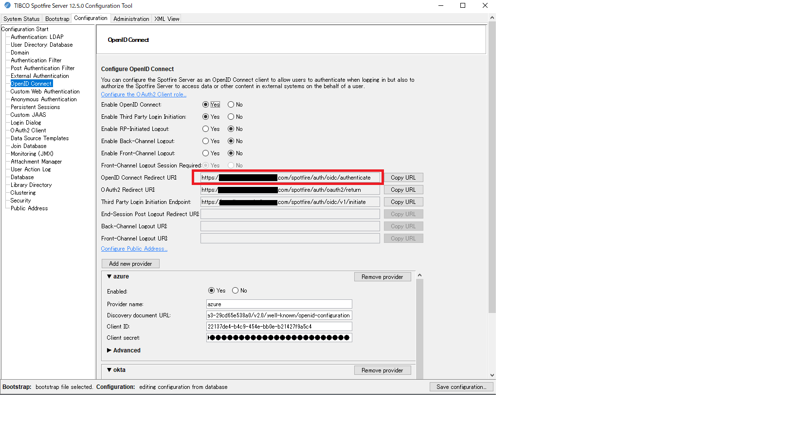This screenshot has height=441, width=800.
Task: Select Authentication: LDAP tree item
Action: [37, 37]
